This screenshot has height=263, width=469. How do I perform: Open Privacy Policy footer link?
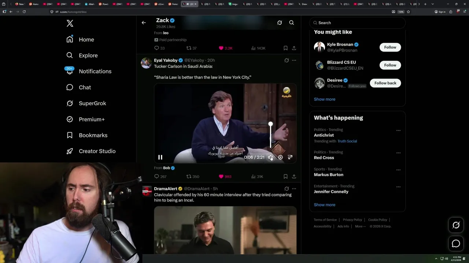coord(352,220)
